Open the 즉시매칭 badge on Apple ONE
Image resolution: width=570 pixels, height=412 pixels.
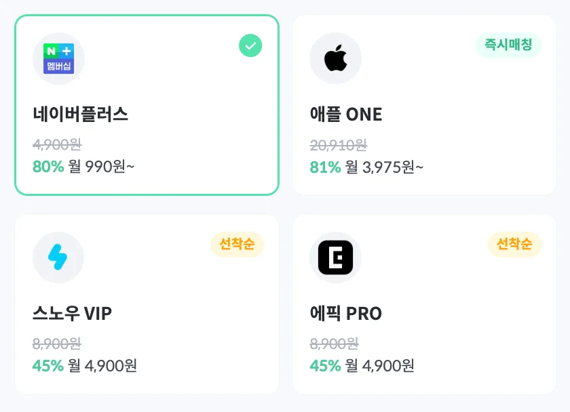click(x=509, y=45)
